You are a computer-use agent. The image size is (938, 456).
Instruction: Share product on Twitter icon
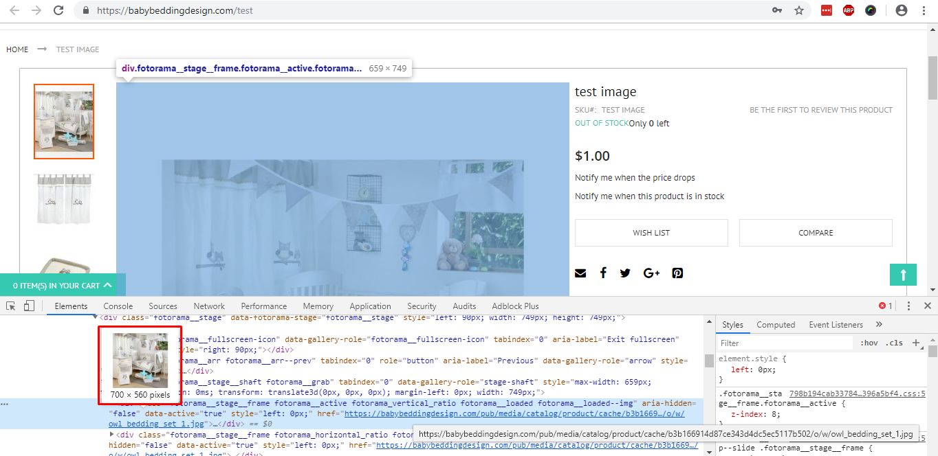[625, 273]
